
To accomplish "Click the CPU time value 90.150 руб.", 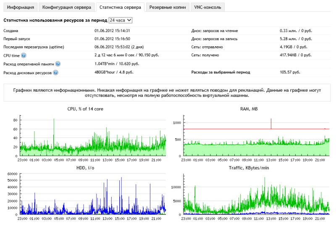I will click(149, 55).
